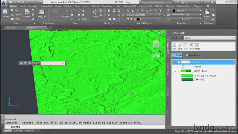Screen dimensions: 238x134
Task: Expand the Unsaved Layer State dropdown
Action: pos(143,15)
